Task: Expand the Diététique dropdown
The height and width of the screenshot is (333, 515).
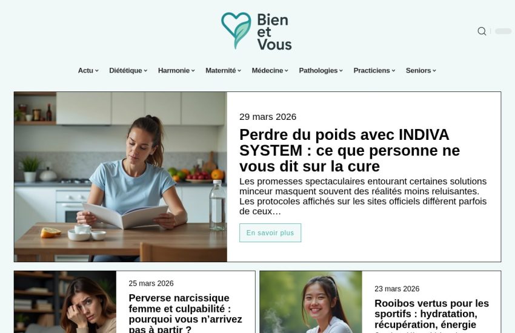Action: coord(128,71)
